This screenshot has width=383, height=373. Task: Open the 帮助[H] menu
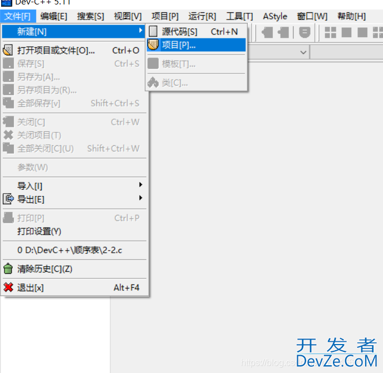click(351, 16)
